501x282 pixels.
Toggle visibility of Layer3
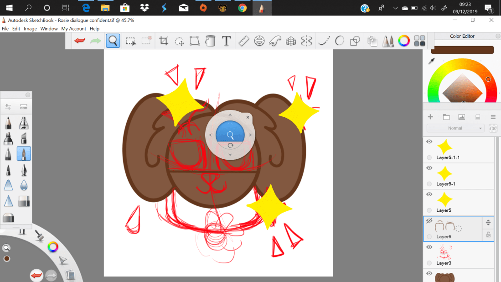pos(429,247)
